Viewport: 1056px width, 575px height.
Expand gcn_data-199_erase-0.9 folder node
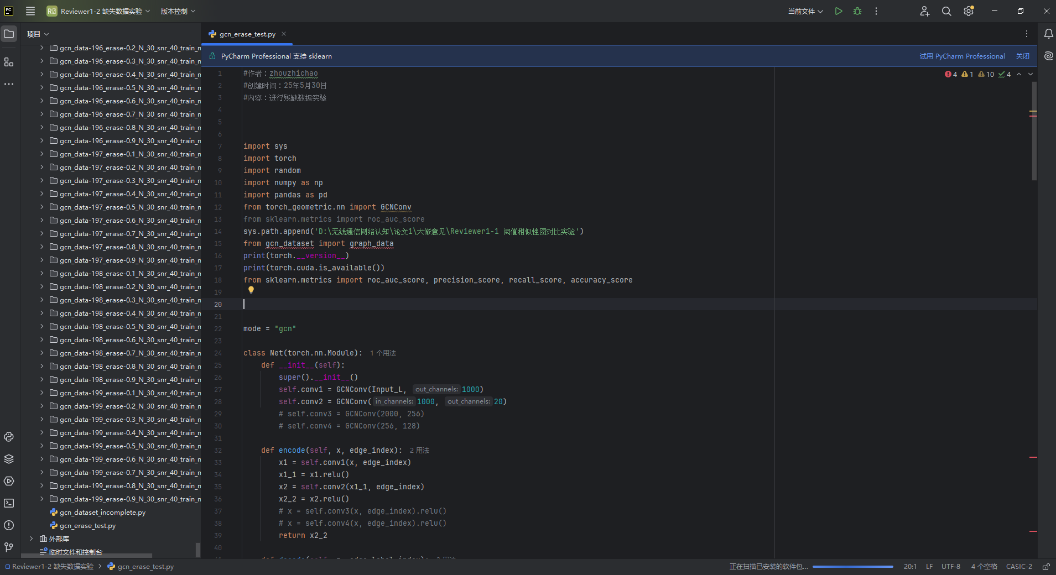41,499
